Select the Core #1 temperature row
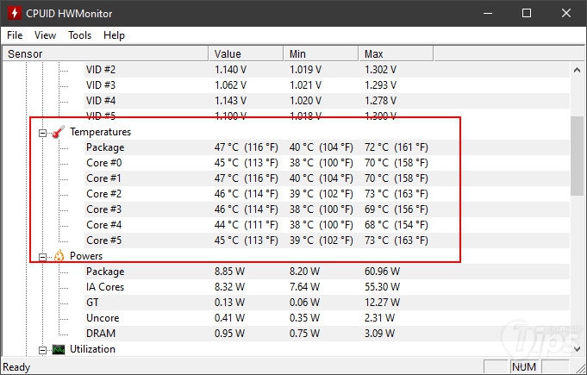 tap(327, 178)
